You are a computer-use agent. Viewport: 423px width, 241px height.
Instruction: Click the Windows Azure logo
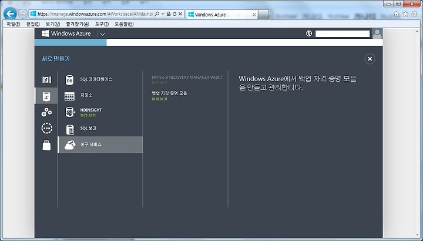click(x=66, y=34)
